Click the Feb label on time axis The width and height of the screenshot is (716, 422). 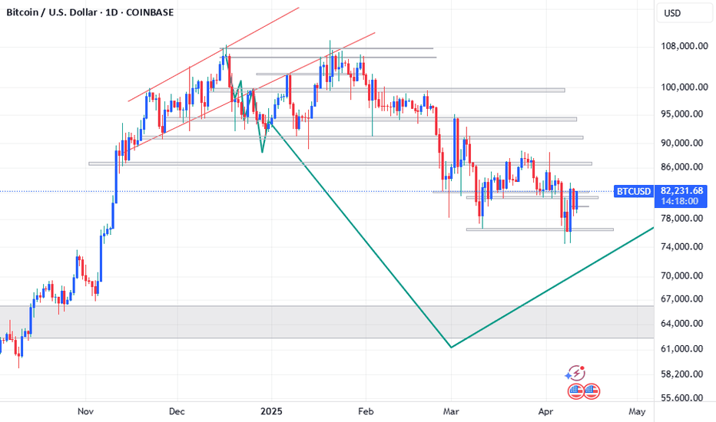coord(366,411)
